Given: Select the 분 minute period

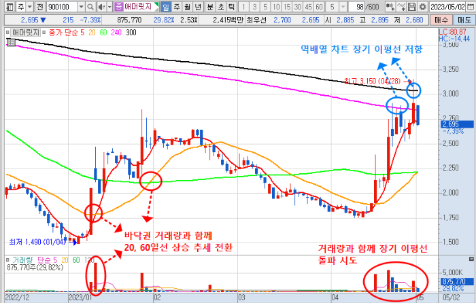Looking at the screenshot, I should [x=210, y=7].
